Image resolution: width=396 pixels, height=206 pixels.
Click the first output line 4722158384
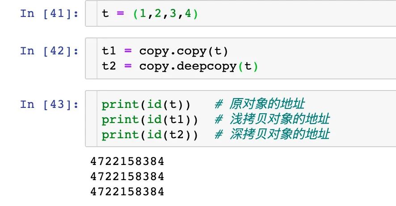127,161
